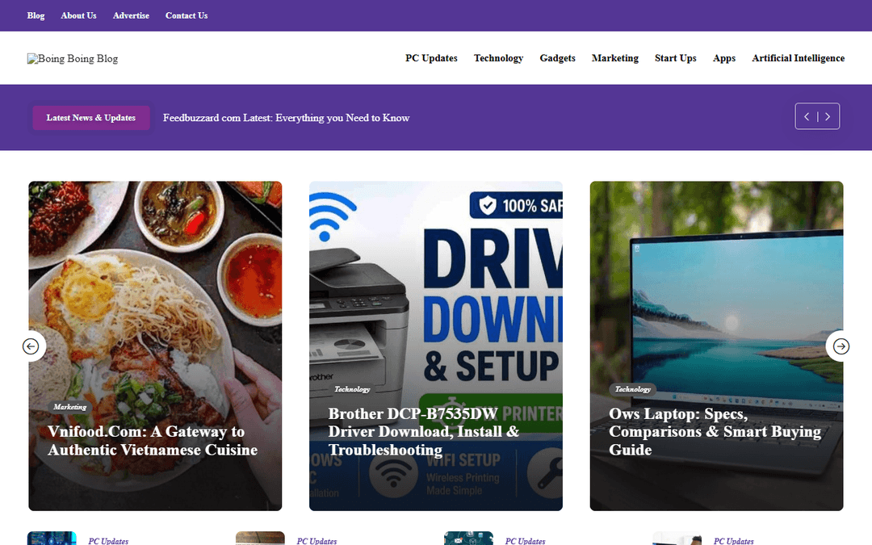Open Artificial Intelligence category
872x545 pixels.
[798, 58]
